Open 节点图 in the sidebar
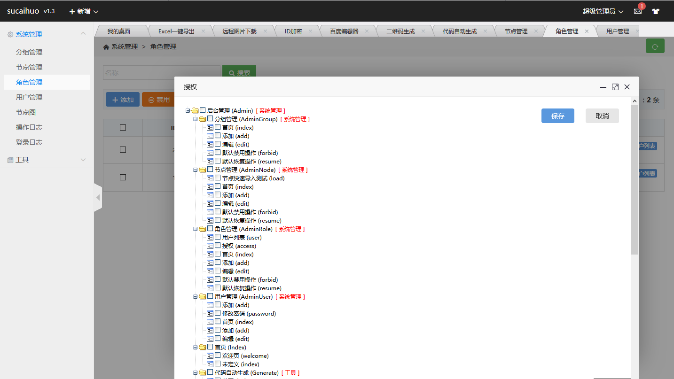Screen dimensions: 674x379 coord(26,112)
